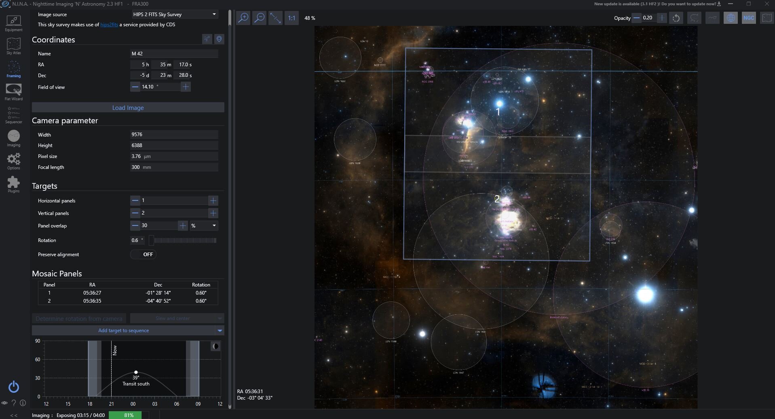Viewport: 775px width, 419px height.
Task: Click the Load Image button
Action: (128, 107)
